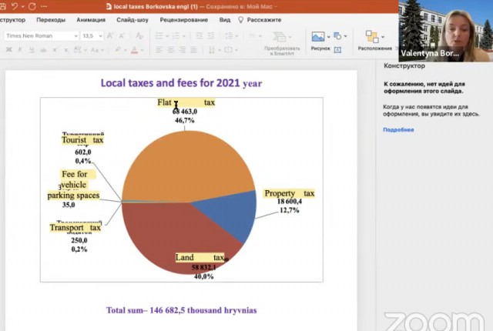Click the Конструктор pane heading
The width and height of the screenshot is (493, 331).
coord(404,66)
